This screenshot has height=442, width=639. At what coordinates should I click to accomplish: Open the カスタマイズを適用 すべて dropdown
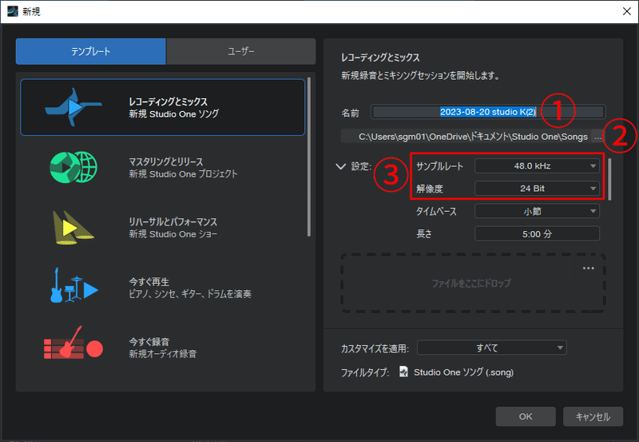click(491, 348)
